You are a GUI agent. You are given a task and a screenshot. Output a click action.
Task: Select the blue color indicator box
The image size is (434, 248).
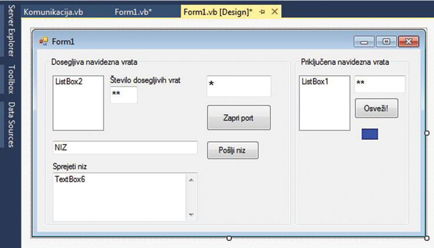pyautogui.click(x=370, y=134)
